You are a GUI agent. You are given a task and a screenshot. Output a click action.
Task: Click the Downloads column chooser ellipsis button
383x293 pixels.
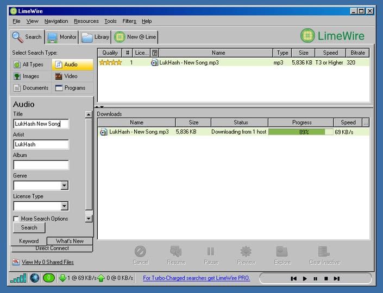(366, 123)
